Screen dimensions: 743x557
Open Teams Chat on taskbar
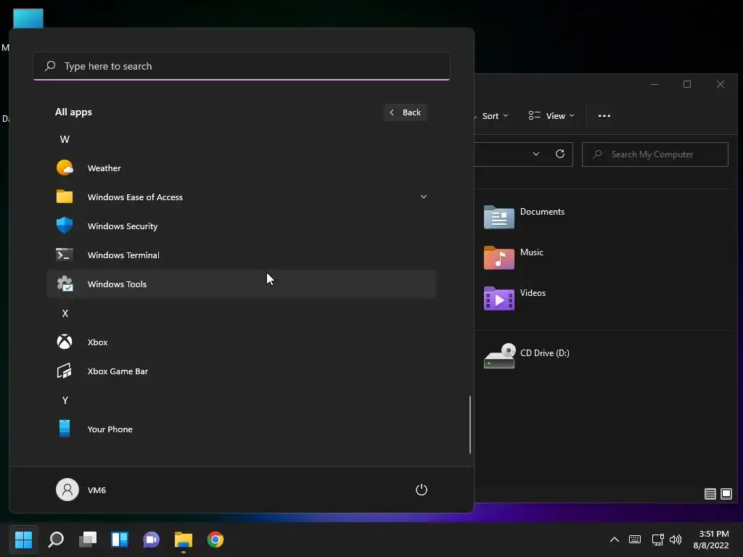tap(151, 540)
